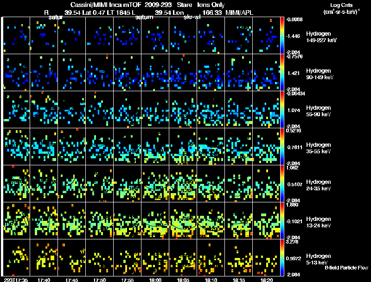Screen dimensions: 371x282
Task: Click the 293T17:35 start time label
Action: coord(16,280)
